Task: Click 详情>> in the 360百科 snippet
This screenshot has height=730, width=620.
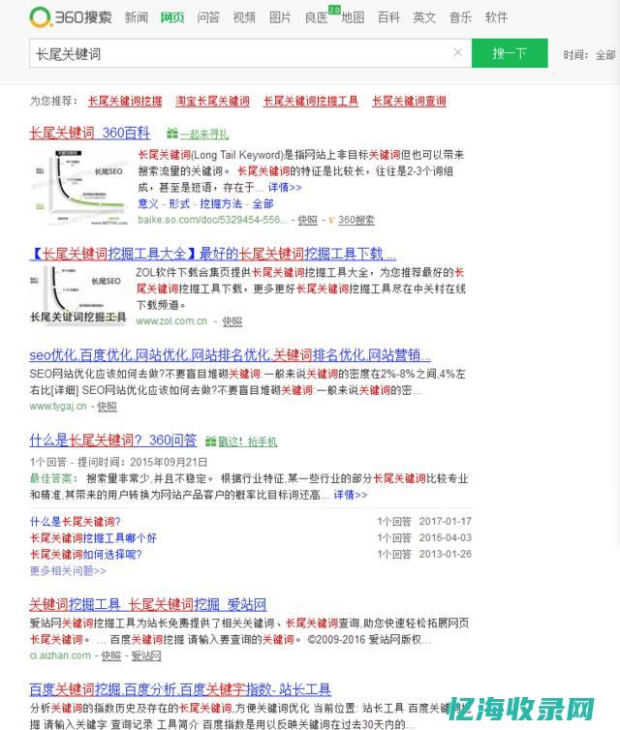Action: pos(285,188)
